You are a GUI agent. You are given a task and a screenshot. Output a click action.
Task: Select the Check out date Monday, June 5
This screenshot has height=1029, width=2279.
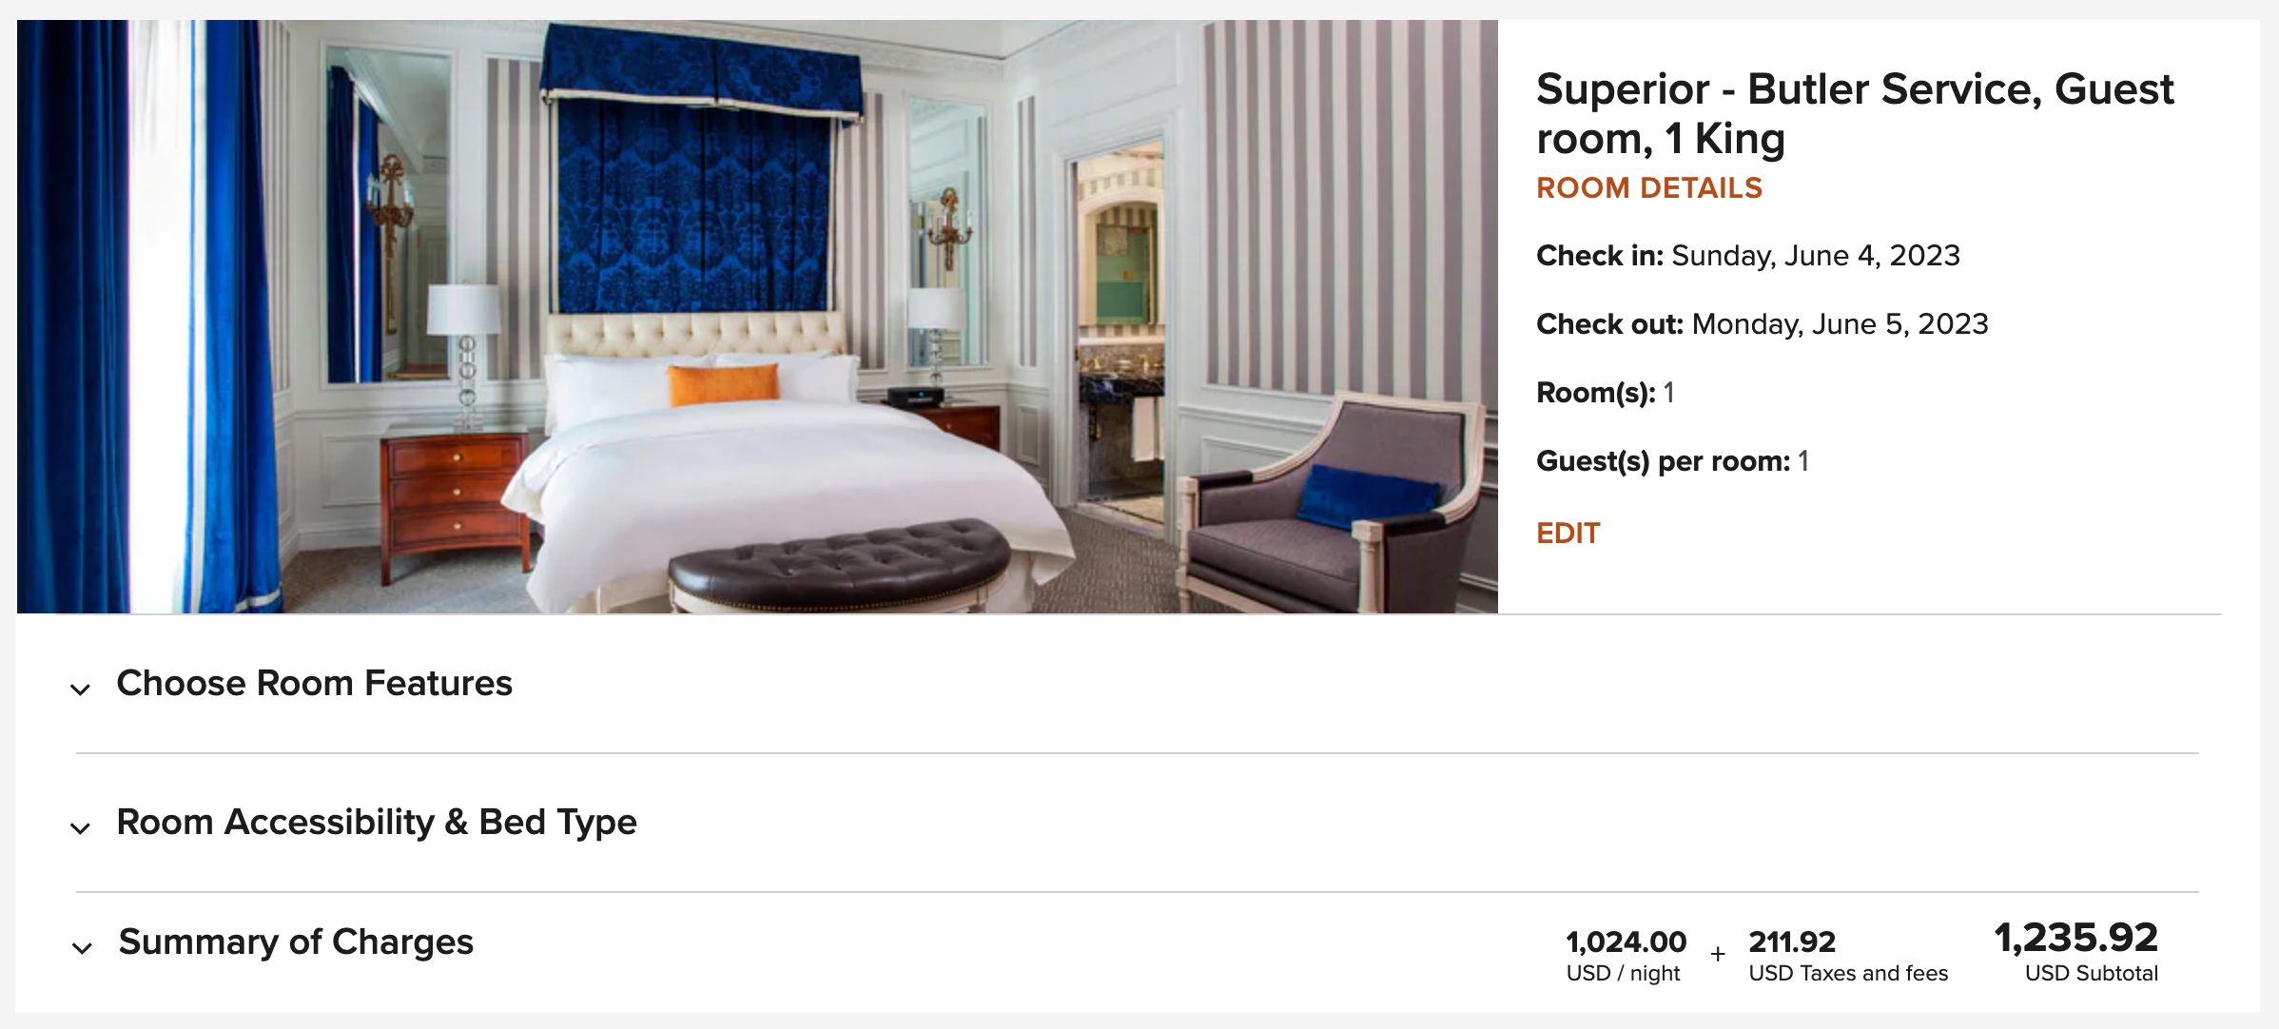pyautogui.click(x=1841, y=324)
